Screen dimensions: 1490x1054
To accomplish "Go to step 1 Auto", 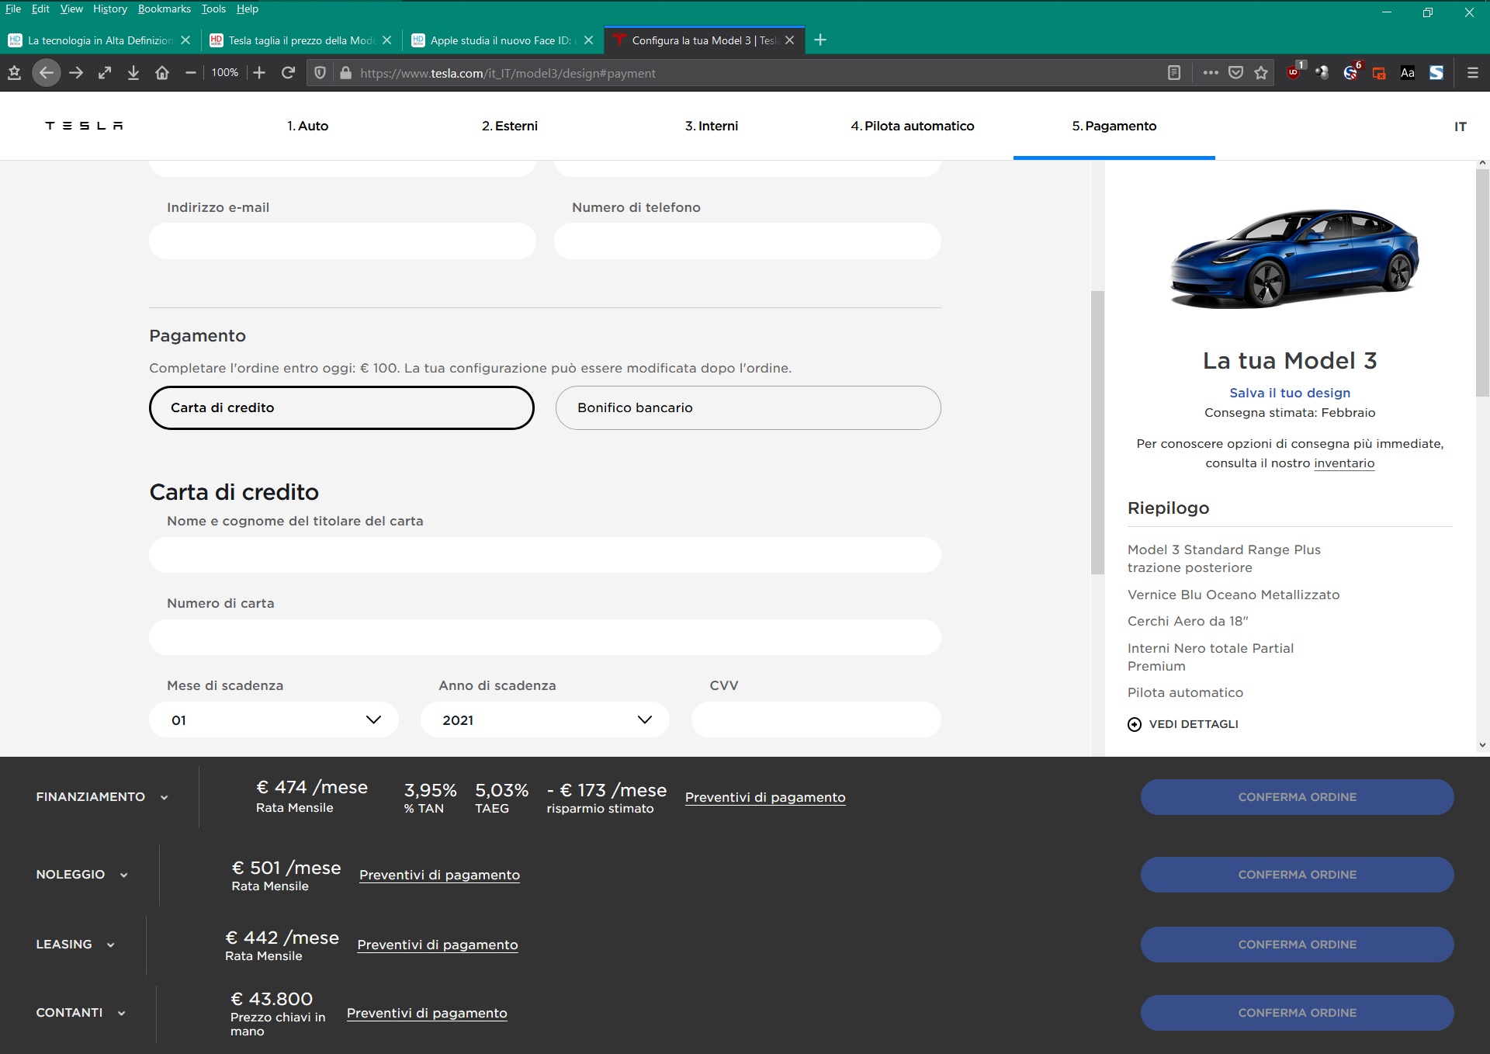I will point(308,126).
